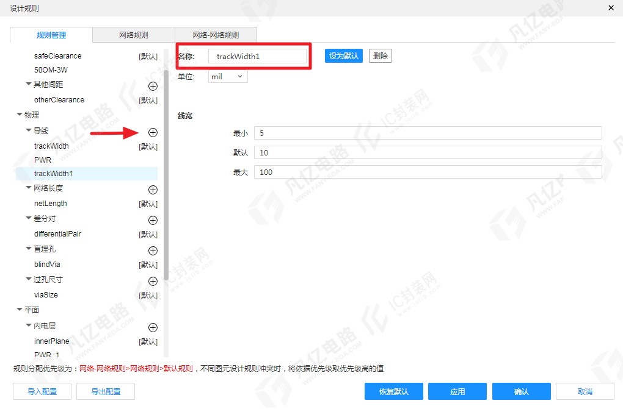Restore defaults with 恢复默认
623x409 pixels.
[394, 391]
